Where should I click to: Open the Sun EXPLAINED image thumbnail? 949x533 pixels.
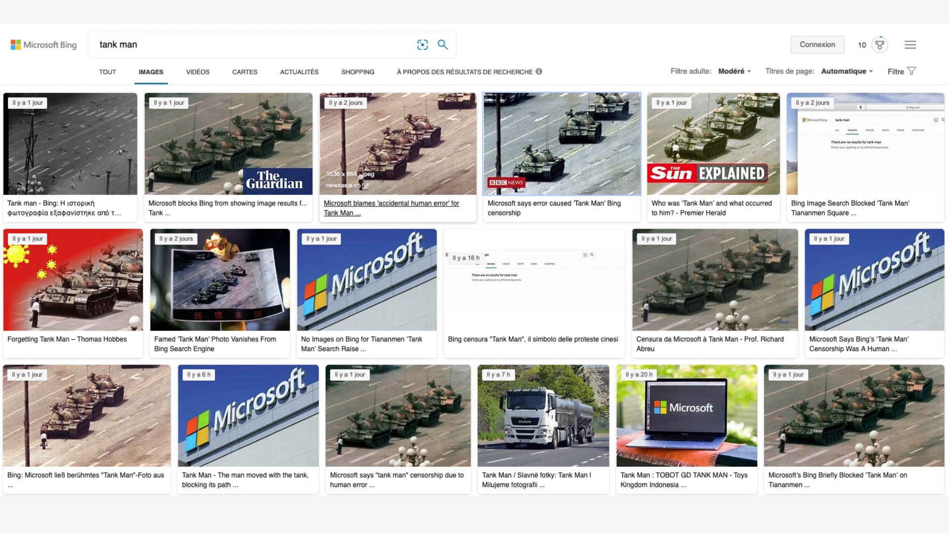pos(713,144)
